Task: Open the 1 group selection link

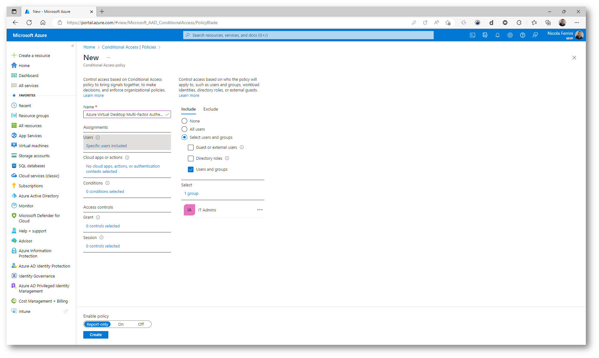Action: click(x=191, y=193)
